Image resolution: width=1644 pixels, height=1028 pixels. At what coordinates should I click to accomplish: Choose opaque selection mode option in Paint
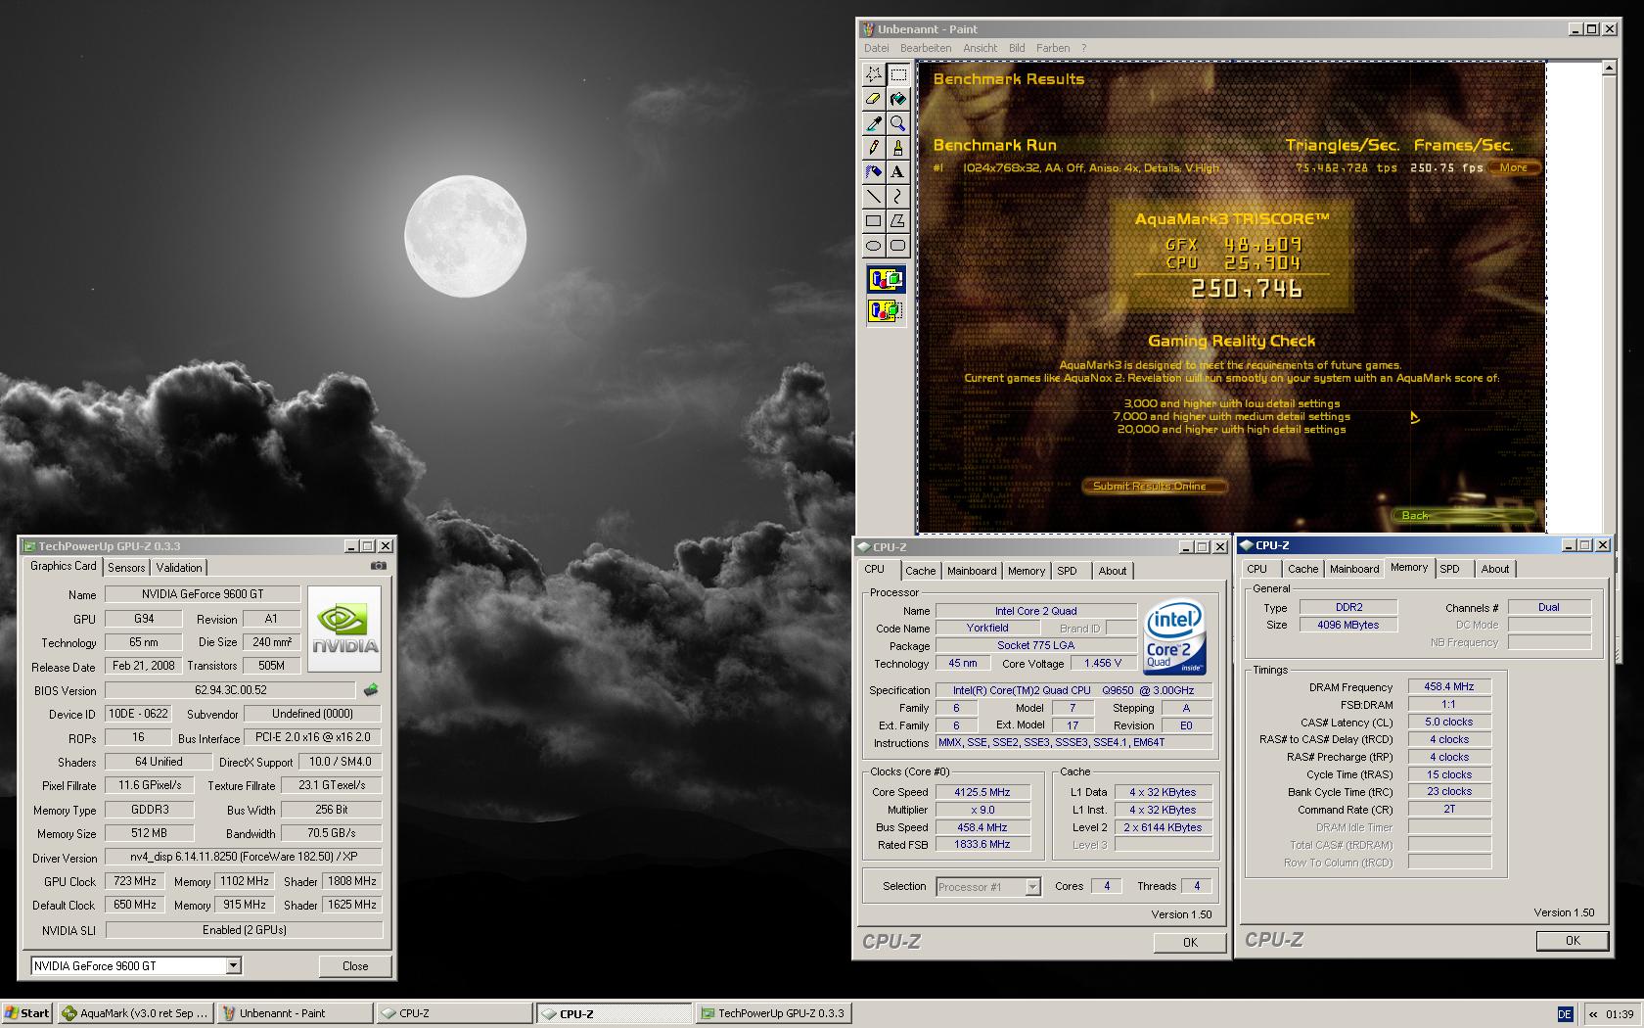point(886,280)
